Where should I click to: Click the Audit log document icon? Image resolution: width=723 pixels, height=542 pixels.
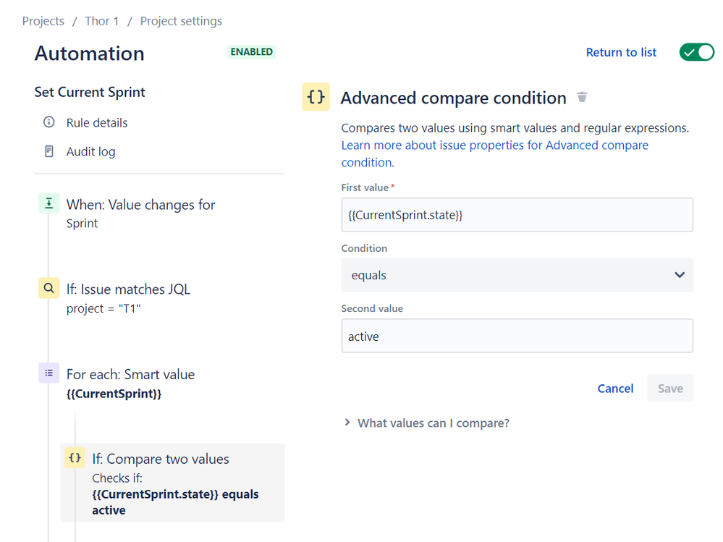click(49, 151)
